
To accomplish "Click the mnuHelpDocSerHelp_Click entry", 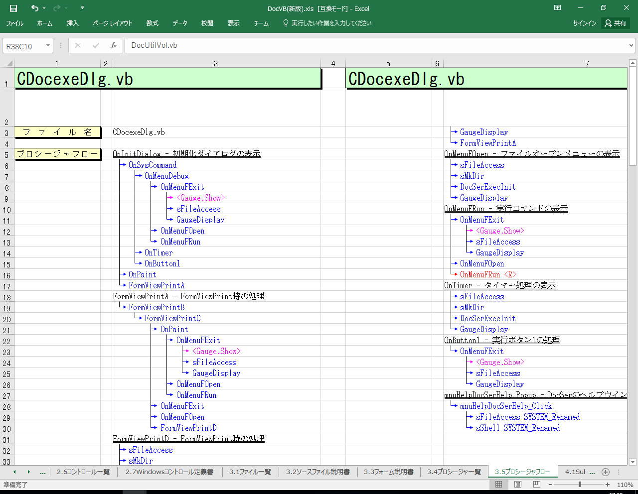I will 506,406.
